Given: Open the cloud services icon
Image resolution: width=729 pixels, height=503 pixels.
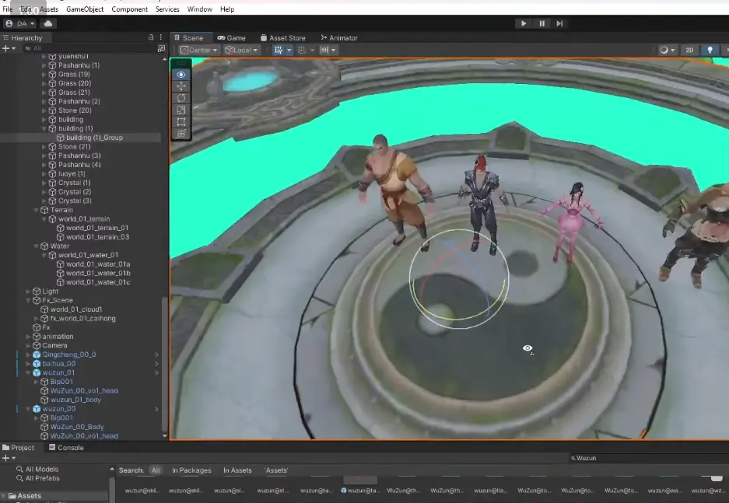Looking at the screenshot, I should tap(48, 23).
